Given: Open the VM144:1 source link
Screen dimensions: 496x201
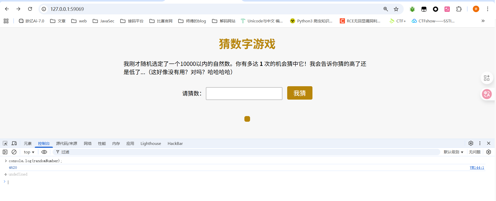Looking at the screenshot, I should (x=477, y=168).
